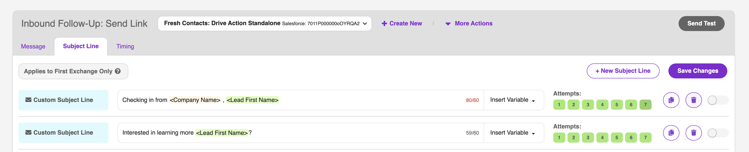The width and height of the screenshot is (749, 152).
Task: Toggle attempt 1 for 'Interested in learning more' row
Action: [x=559, y=138]
